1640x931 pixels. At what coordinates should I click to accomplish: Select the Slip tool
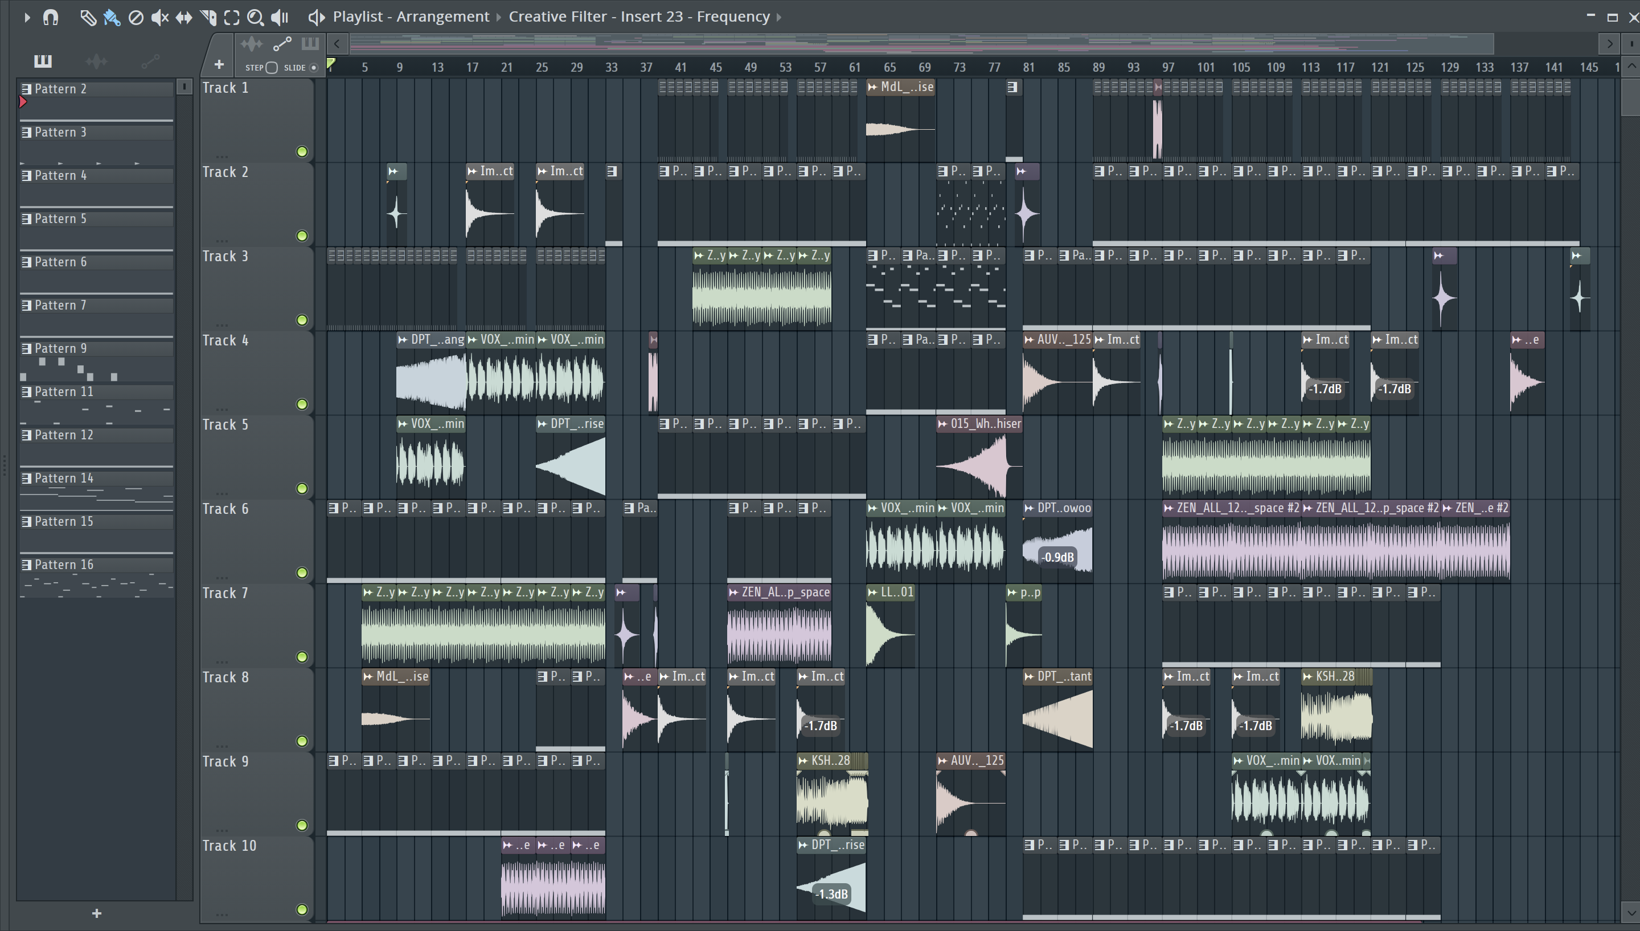[x=183, y=17]
